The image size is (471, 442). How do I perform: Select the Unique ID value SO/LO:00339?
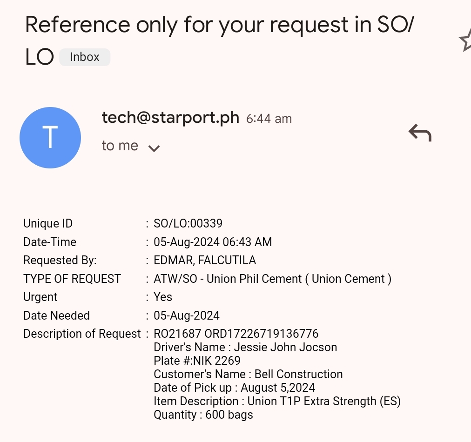(188, 224)
